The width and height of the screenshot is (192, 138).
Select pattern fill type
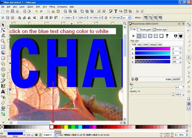click(156, 36)
